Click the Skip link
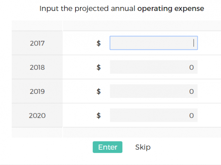 click(x=143, y=147)
